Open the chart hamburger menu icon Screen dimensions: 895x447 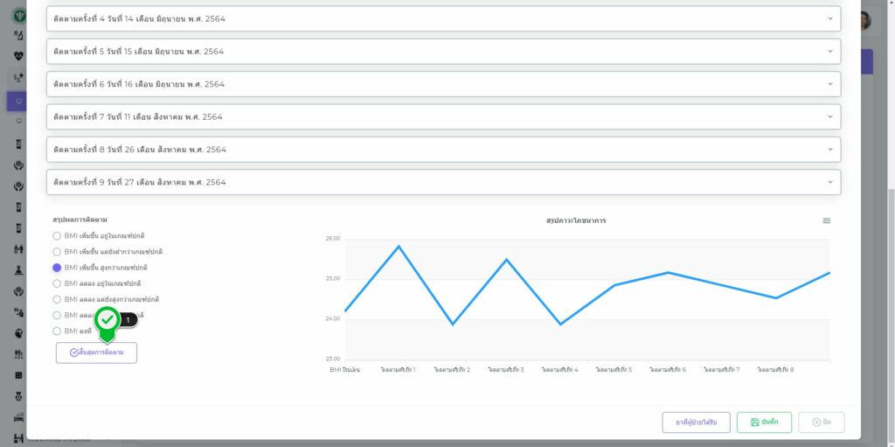point(826,221)
